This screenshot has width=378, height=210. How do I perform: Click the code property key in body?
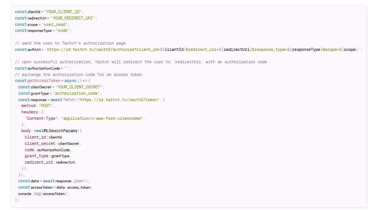29,150
